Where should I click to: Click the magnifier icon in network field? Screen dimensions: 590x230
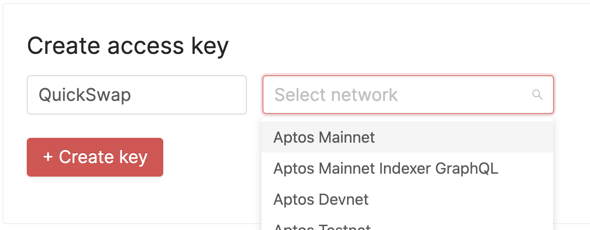(x=537, y=95)
